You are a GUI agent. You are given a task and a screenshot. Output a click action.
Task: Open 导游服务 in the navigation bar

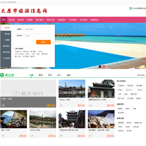tap(62, 20)
